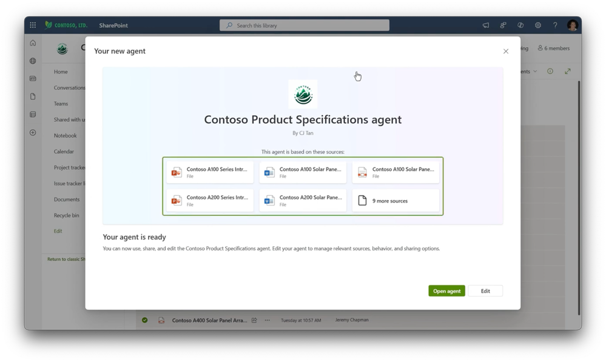The image size is (606, 362).
Task: Focus the Search this library box
Action: click(305, 25)
